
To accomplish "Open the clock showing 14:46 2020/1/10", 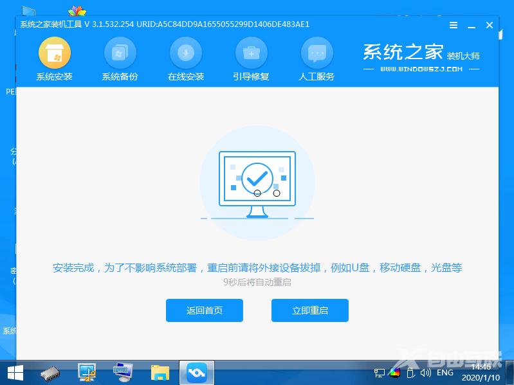I will point(481,372).
